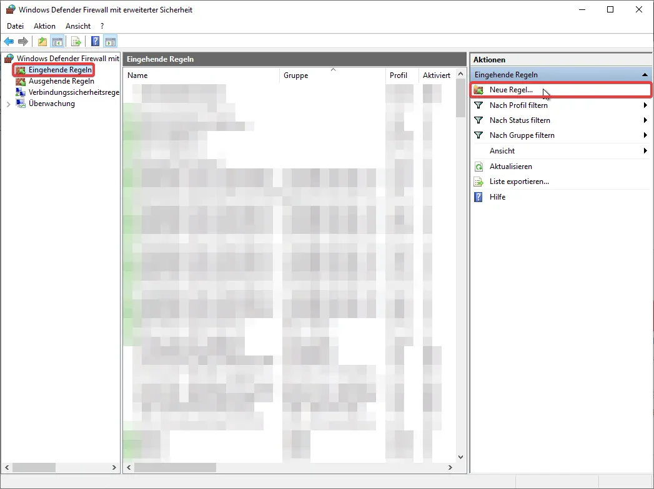Sort by the Profil column header

(402, 75)
